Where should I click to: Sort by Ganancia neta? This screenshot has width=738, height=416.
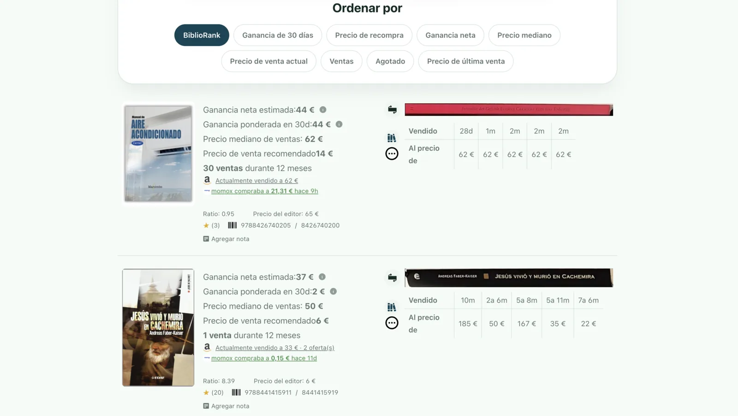click(450, 35)
